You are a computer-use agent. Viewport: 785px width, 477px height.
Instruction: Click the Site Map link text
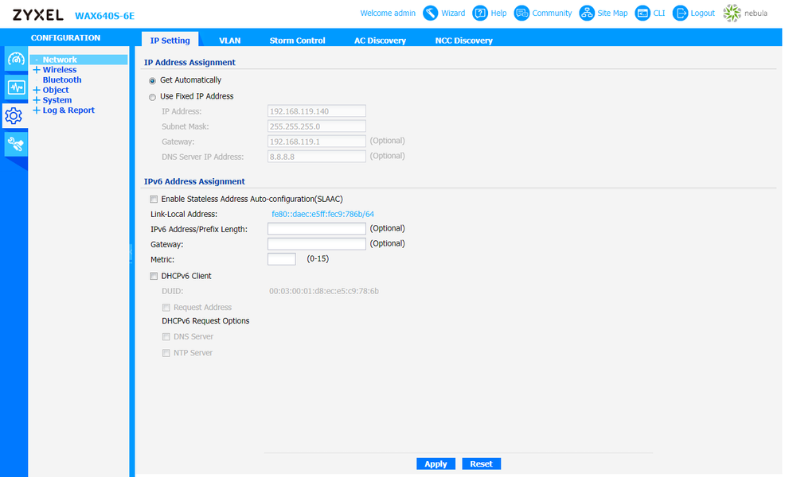(612, 13)
